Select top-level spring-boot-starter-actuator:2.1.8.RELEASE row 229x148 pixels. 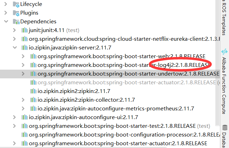coord(118,143)
